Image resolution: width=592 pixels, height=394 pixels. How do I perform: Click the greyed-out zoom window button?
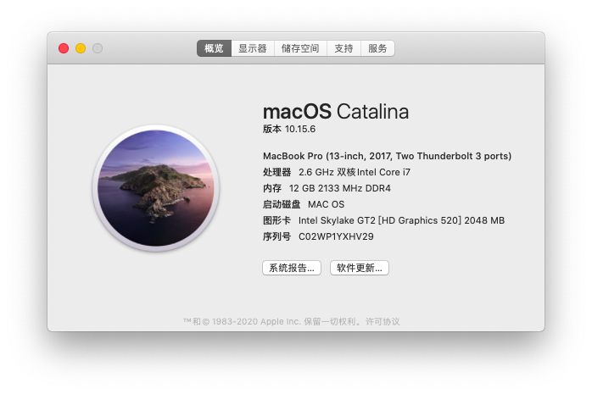click(98, 48)
